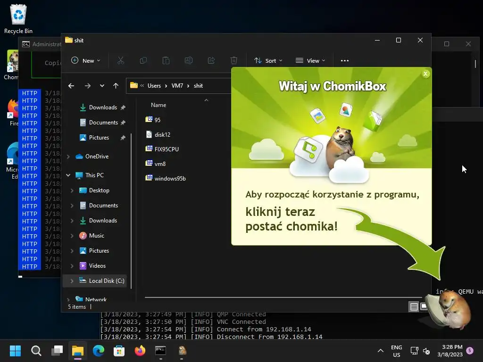
Task: Click the Rename icon in Explorer toolbar
Action: pos(189,61)
